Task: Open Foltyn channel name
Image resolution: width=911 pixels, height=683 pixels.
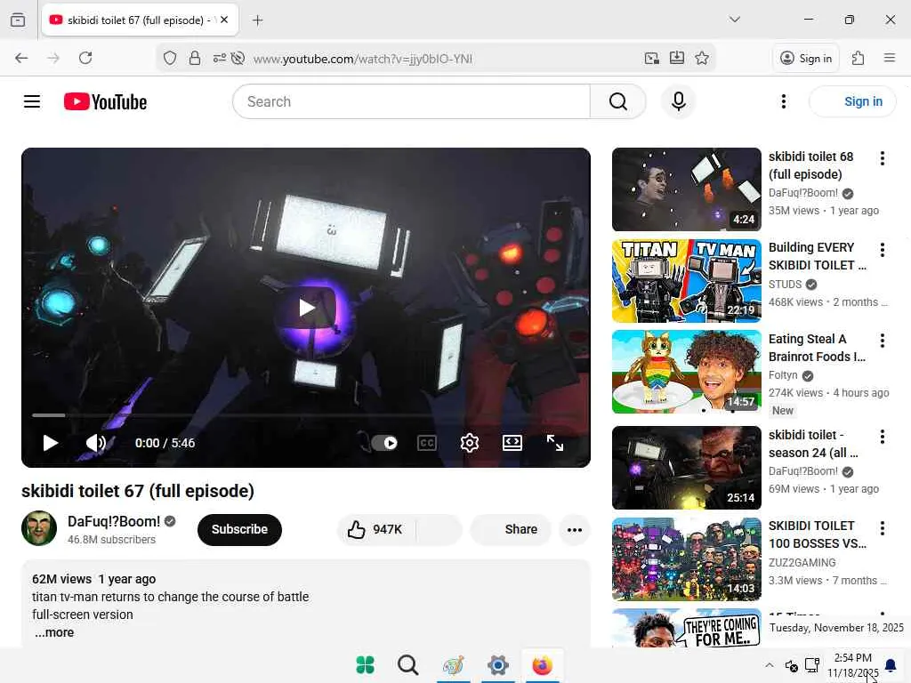Action: point(783,375)
